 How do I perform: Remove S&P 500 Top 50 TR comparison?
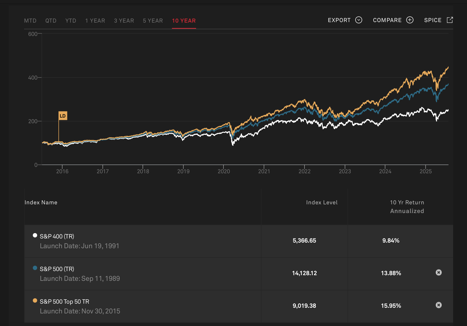[x=439, y=305]
